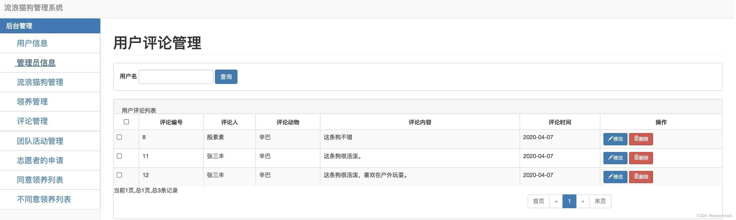The image size is (736, 220).
Task: Click 辛巴 in comment 8 row
Action: [265, 137]
